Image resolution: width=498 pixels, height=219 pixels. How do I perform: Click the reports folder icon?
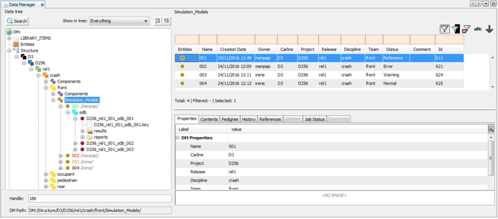tap(90, 137)
